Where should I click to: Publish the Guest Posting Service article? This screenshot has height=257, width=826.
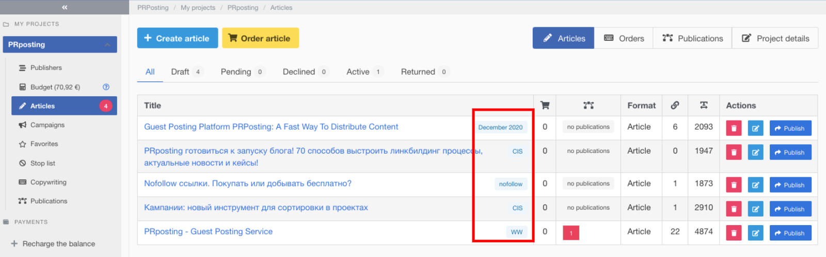(790, 233)
